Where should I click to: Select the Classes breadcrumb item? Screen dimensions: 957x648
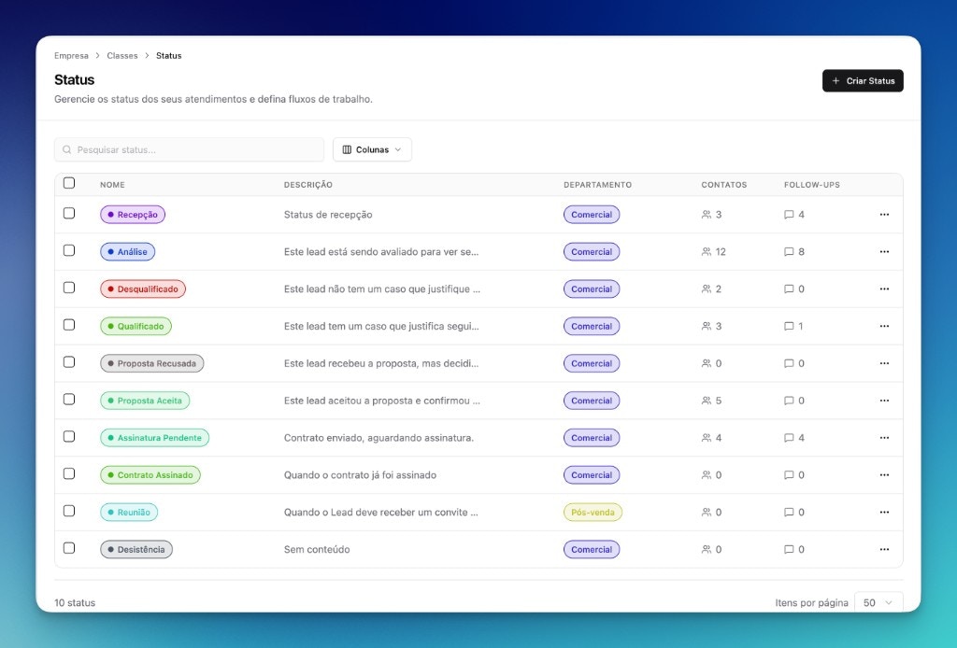click(x=122, y=55)
